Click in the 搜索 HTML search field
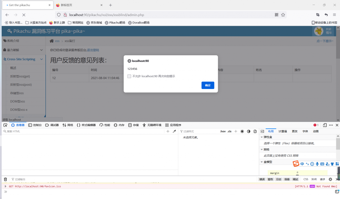This screenshot has width=340, height=199. point(83,131)
